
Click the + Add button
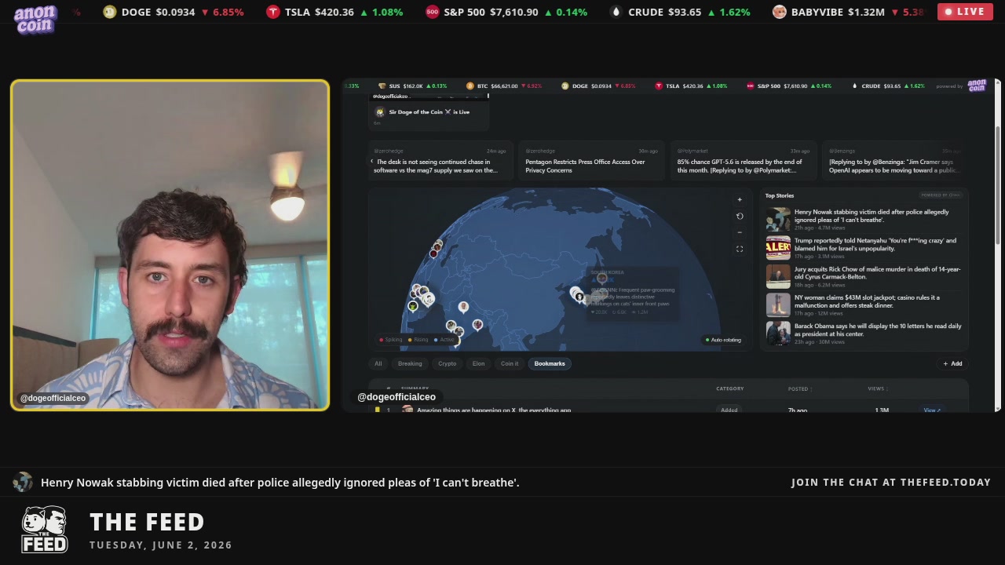pos(952,363)
